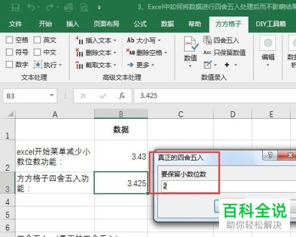Click the decimal places input field containing 2

coord(229,186)
